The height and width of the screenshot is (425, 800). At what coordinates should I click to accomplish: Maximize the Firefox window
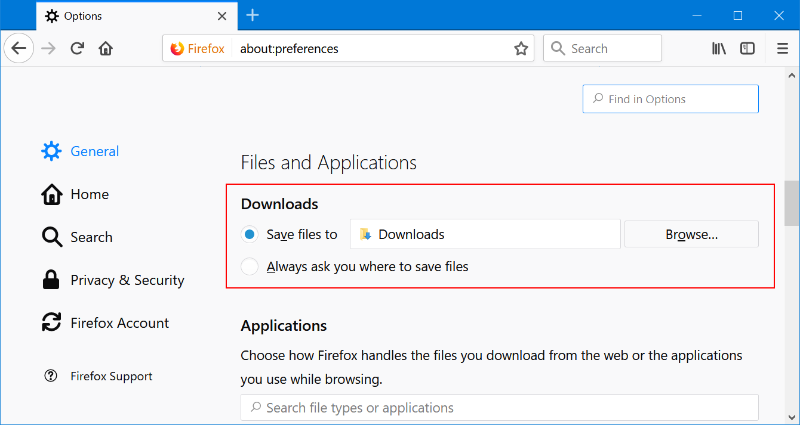(738, 15)
